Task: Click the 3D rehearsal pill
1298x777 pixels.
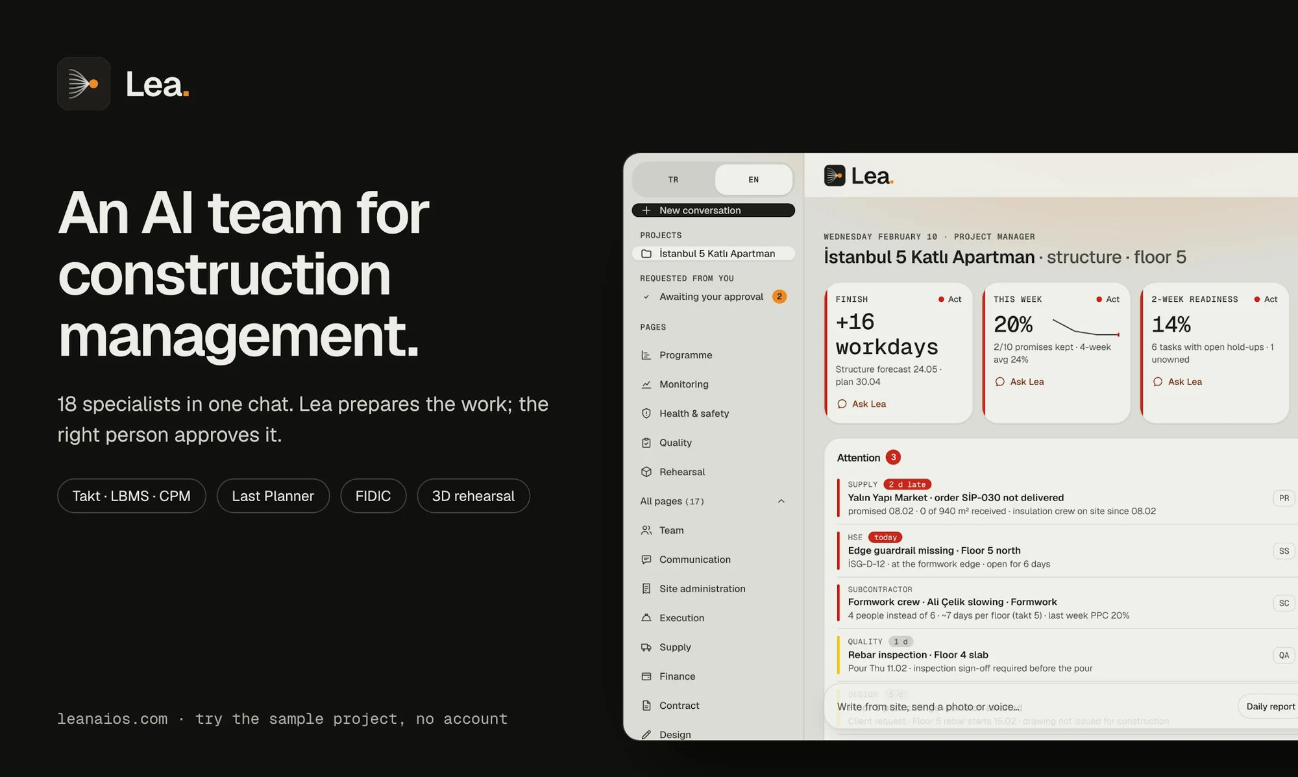Action: tap(473, 496)
